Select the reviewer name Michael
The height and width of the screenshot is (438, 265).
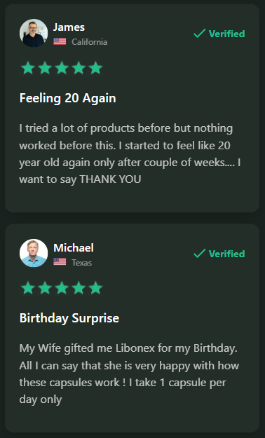pos(74,248)
